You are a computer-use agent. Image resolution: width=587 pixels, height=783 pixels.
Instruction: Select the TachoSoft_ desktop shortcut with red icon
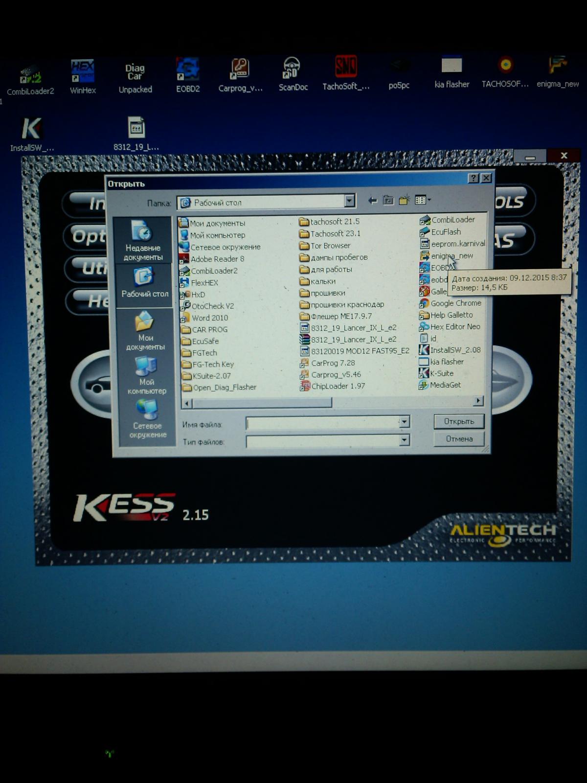click(346, 73)
